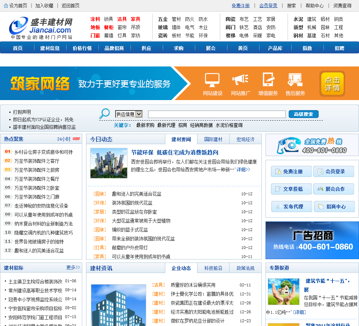The width and height of the screenshot is (359, 326).
Task: Click the 文章投稿 sidebar button
Action: pos(291,189)
